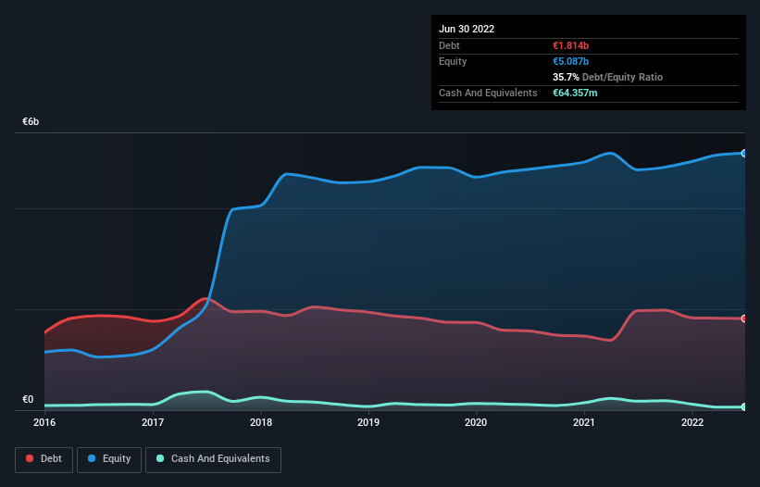Click the €0 y-axis label
The width and height of the screenshot is (760, 487).
point(28,399)
